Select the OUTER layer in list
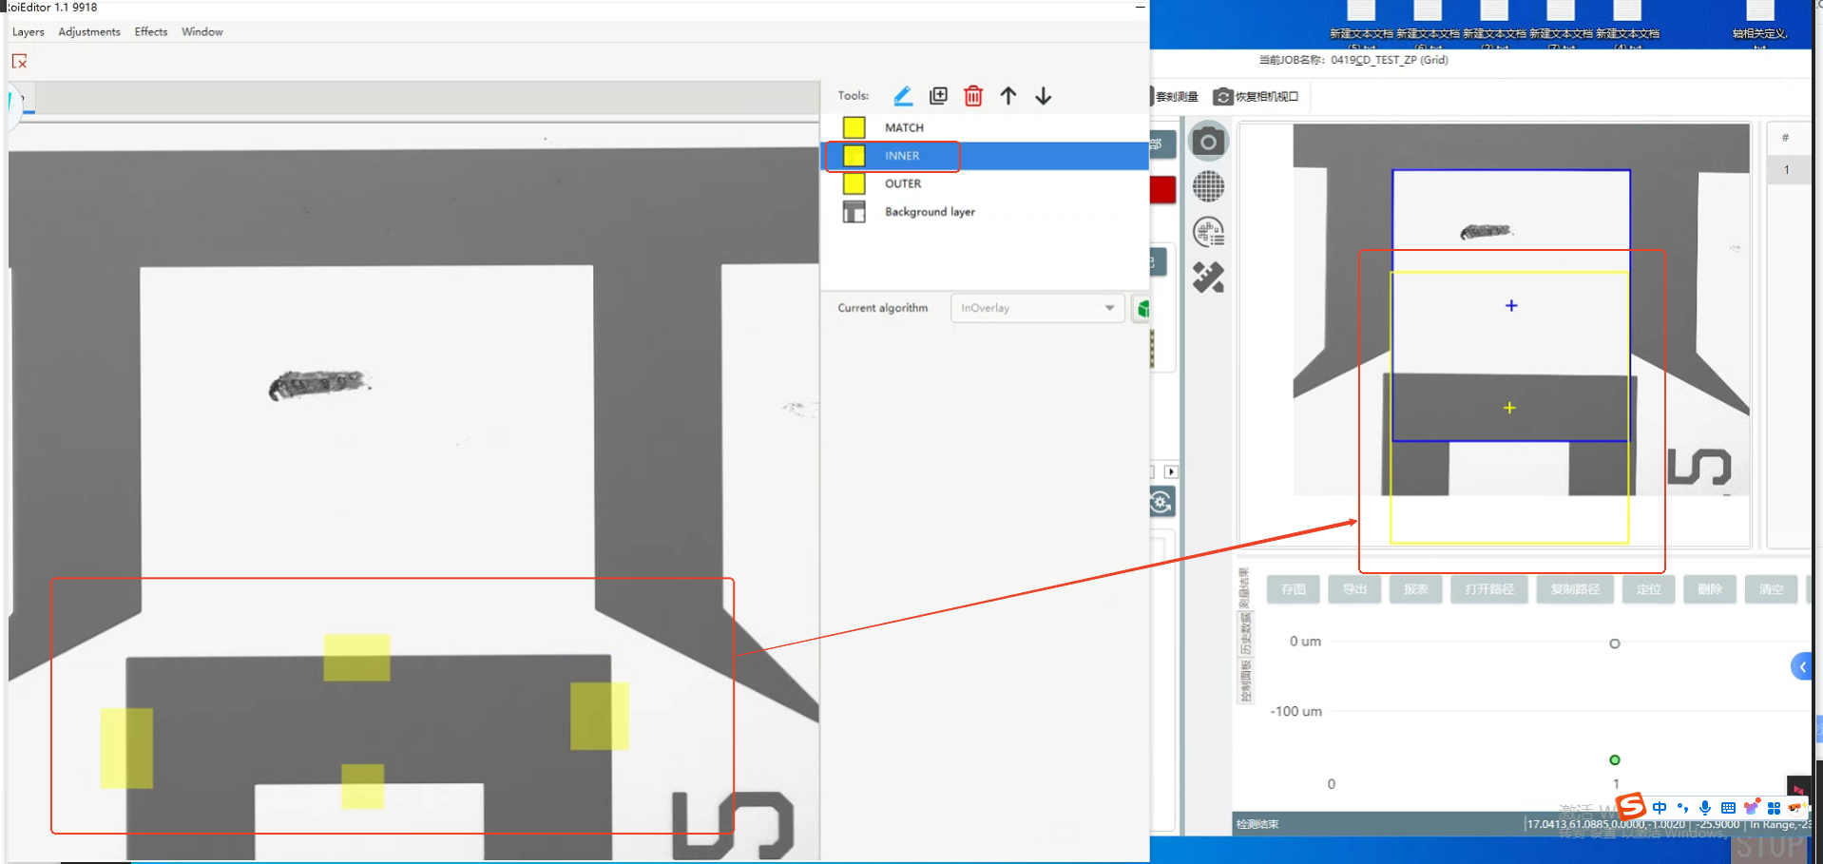The image size is (1823, 864). click(x=903, y=184)
